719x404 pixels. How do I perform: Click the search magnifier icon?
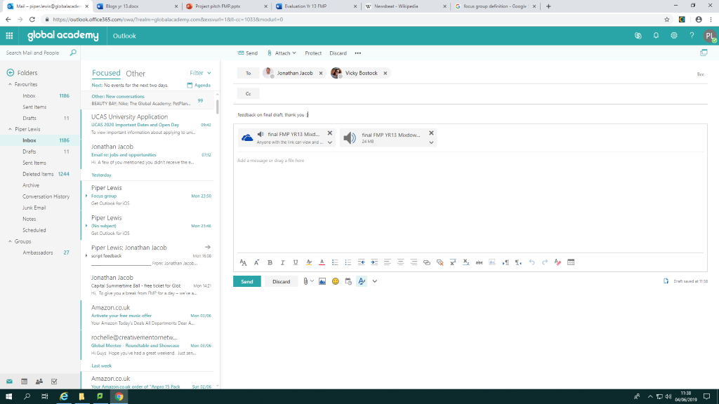point(73,53)
